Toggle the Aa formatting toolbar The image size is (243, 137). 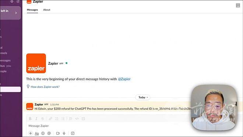pos(37,133)
